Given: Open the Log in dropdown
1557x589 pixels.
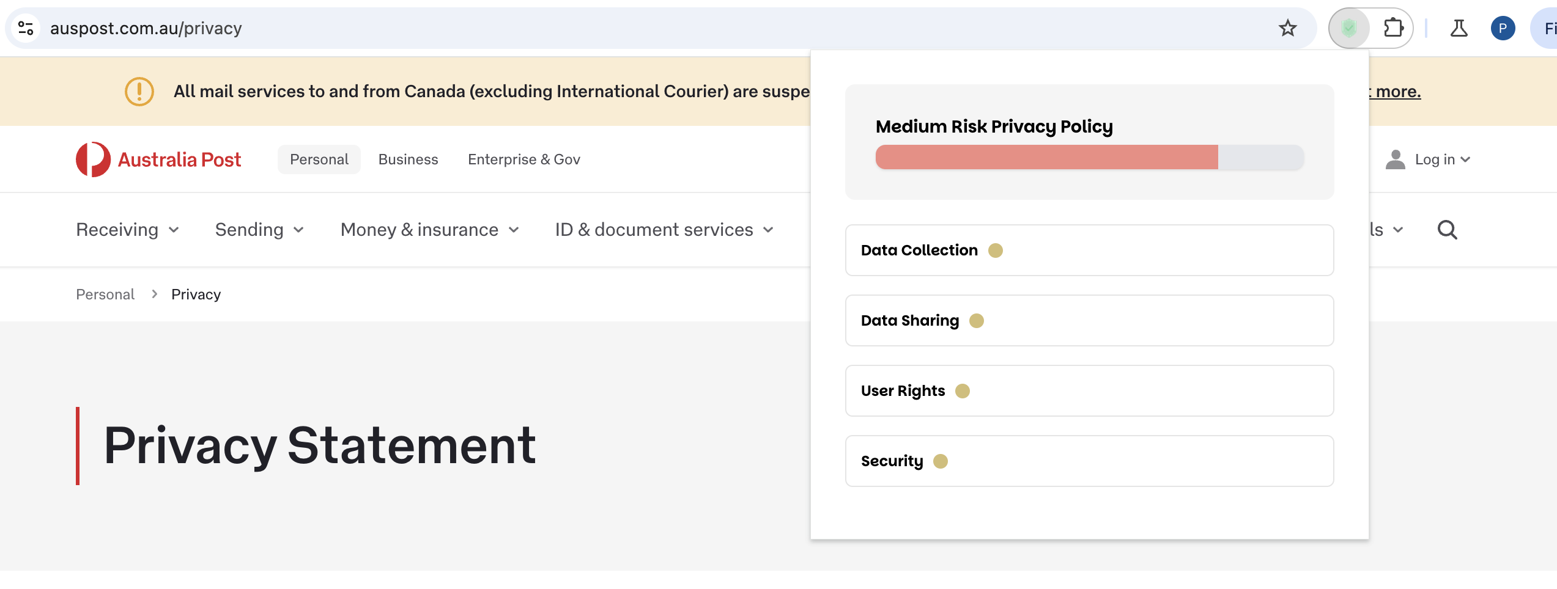Looking at the screenshot, I should click(1428, 159).
